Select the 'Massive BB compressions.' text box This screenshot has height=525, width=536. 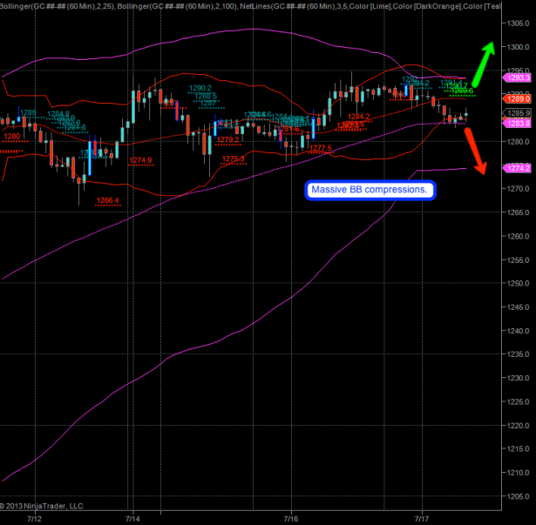(370, 190)
